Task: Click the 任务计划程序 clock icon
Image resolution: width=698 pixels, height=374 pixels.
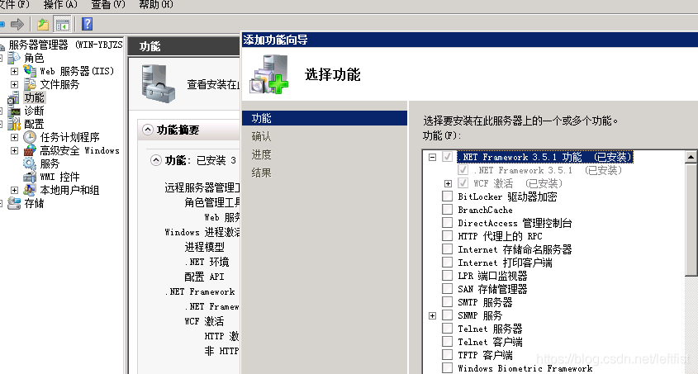Action: pyautogui.click(x=30, y=137)
